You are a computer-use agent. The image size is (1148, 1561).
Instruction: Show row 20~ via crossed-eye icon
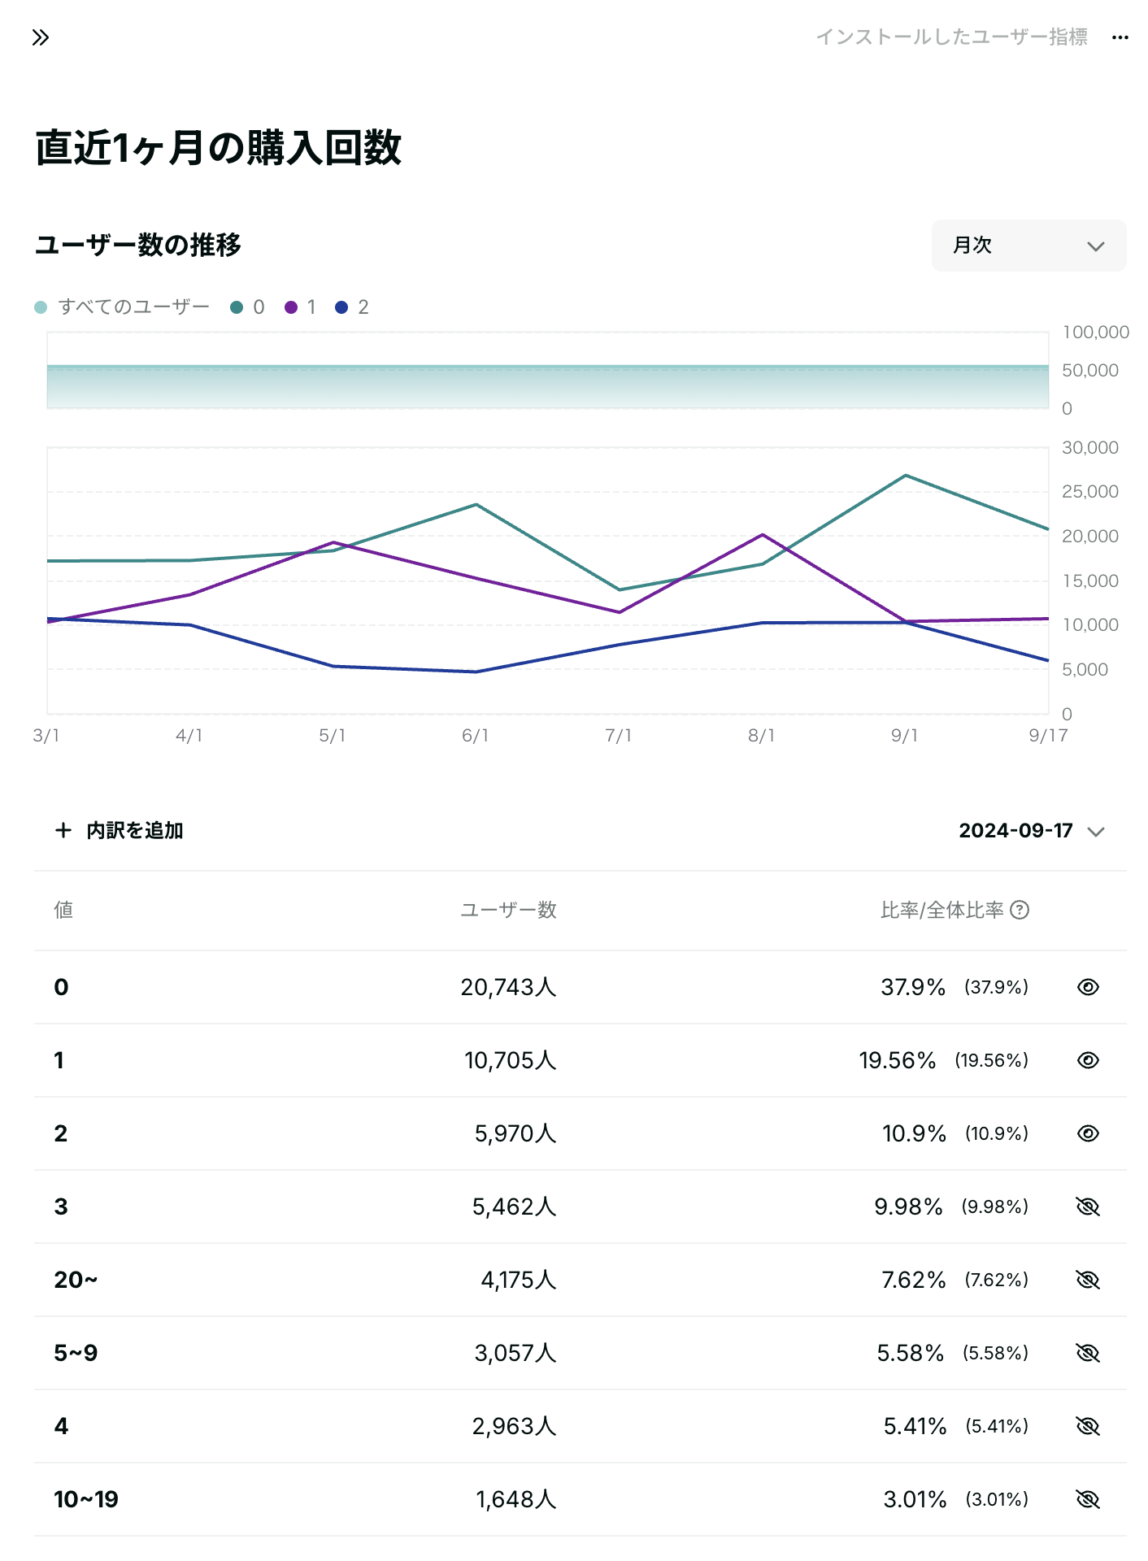[x=1088, y=1280]
